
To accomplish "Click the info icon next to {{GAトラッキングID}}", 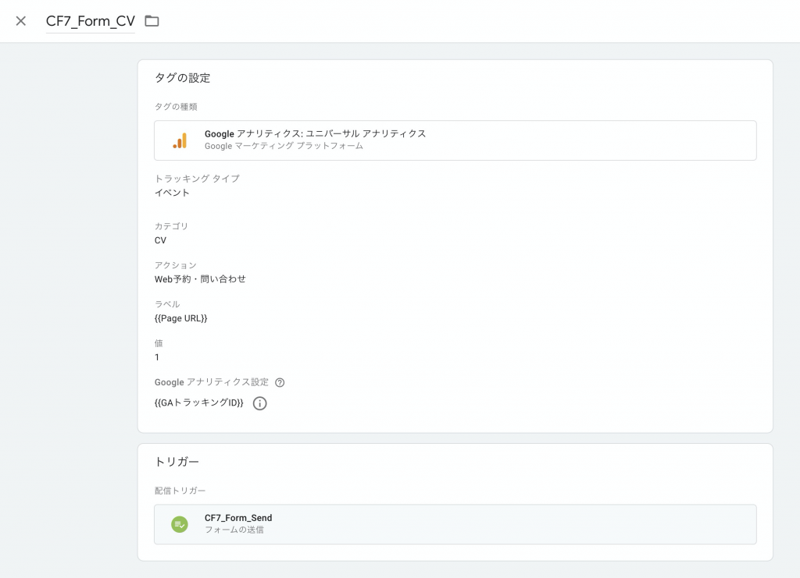I will [259, 403].
